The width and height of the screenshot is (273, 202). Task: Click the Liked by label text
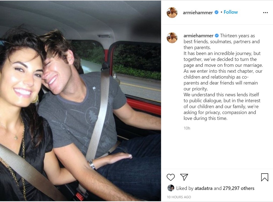(185, 188)
